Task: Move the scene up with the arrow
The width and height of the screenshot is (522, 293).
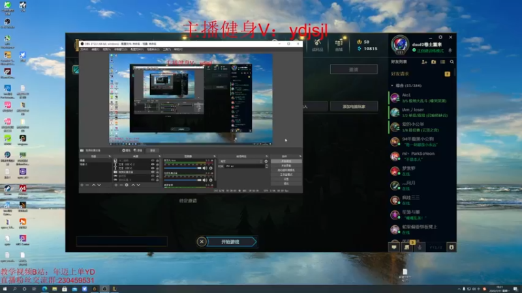Action: coord(93,185)
